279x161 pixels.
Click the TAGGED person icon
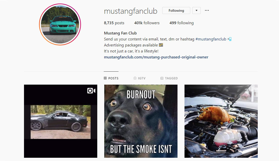(x=162, y=78)
